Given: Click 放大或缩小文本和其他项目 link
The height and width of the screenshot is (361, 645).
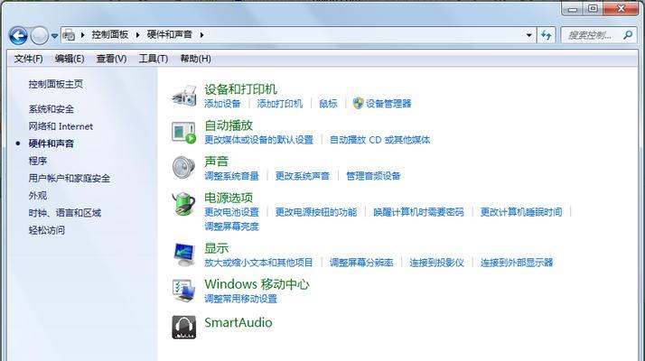Looking at the screenshot, I should pyautogui.click(x=258, y=263).
